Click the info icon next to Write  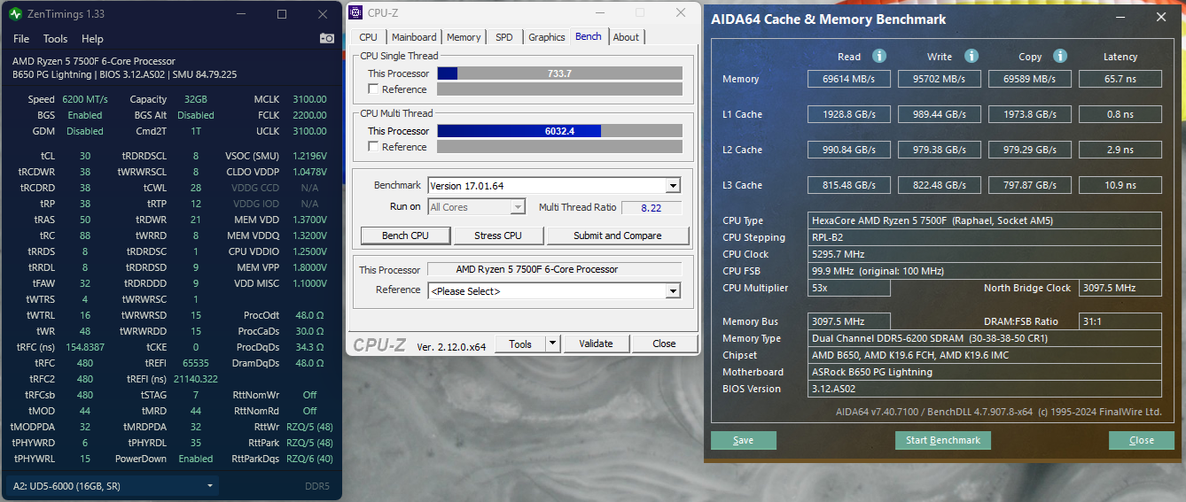971,56
